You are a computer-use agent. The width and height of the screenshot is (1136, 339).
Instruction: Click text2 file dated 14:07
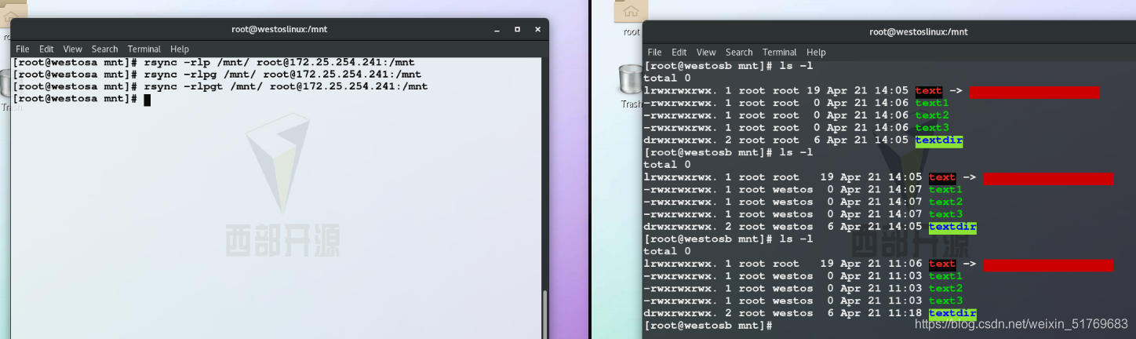click(x=945, y=202)
